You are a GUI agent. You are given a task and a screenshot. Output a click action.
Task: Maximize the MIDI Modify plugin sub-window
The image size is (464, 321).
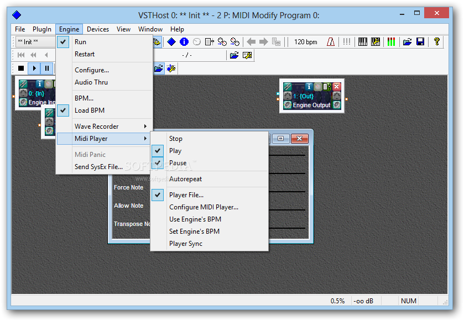280,138
